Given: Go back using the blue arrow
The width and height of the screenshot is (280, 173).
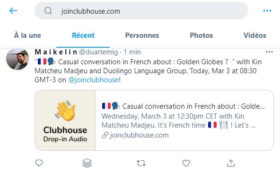Looking at the screenshot, I should (13, 11).
